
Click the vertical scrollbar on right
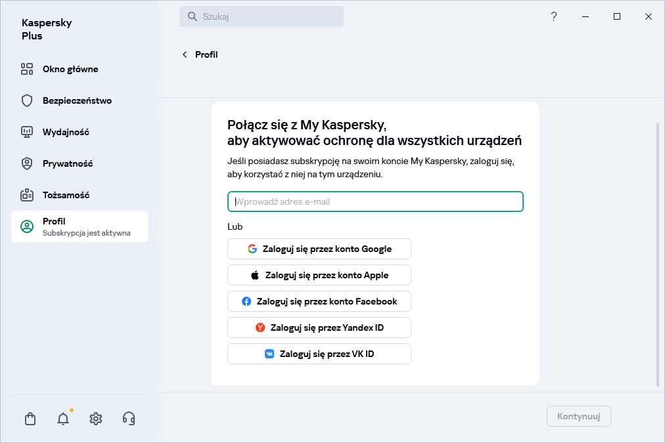tap(658, 254)
